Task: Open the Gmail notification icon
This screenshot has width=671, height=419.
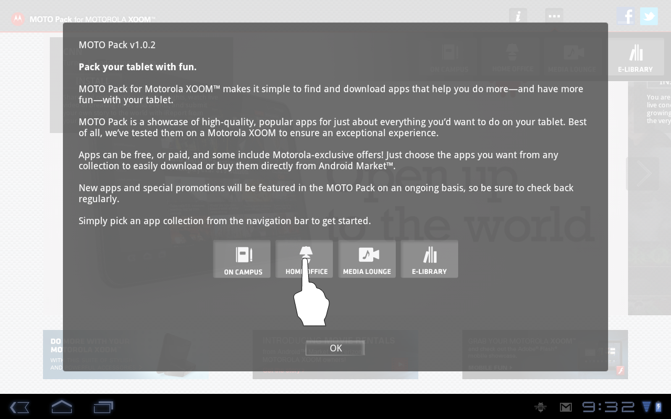Action: click(566, 407)
